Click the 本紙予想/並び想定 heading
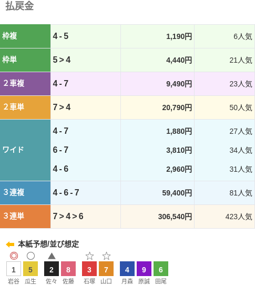 48,244
